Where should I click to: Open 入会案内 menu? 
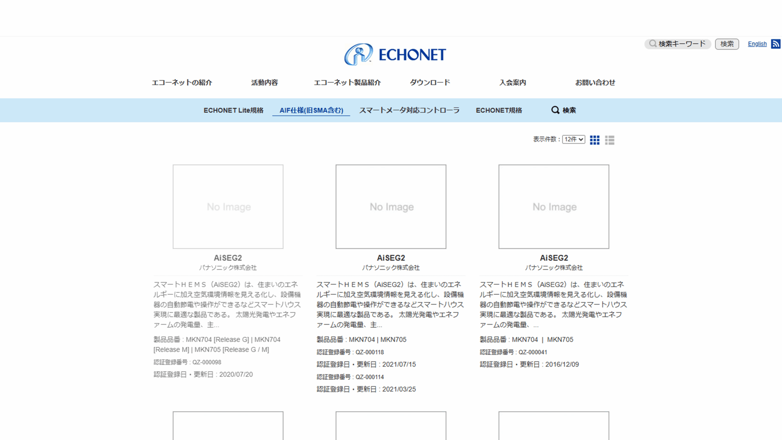tap(513, 82)
